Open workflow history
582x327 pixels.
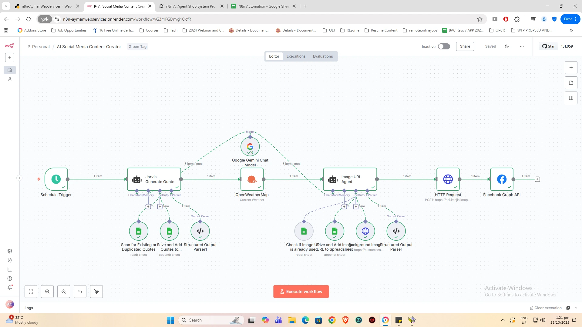click(506, 46)
